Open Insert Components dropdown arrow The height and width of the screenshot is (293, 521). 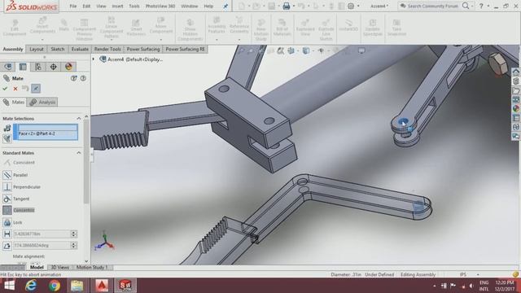click(x=42, y=39)
